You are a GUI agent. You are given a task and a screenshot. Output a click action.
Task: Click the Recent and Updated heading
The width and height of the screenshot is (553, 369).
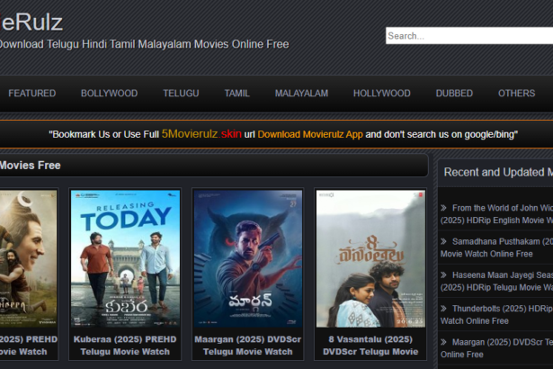point(498,172)
